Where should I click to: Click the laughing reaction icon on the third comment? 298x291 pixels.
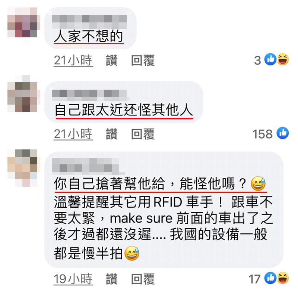283,278
